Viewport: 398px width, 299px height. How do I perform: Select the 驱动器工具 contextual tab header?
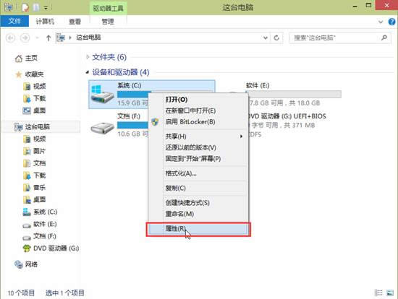[x=108, y=9]
